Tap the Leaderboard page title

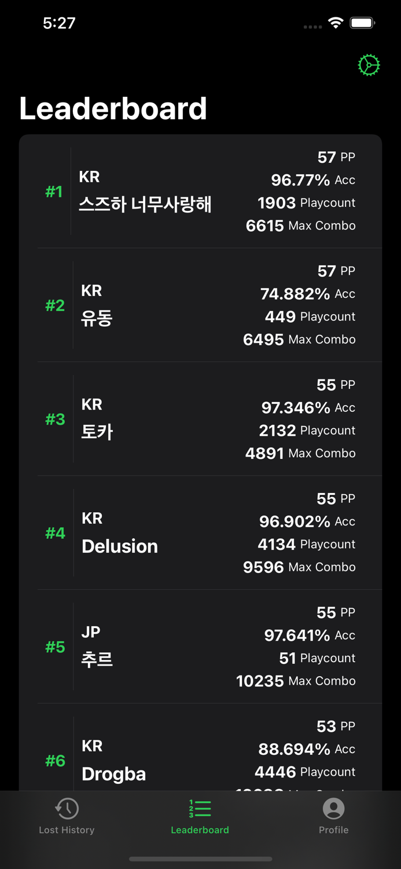(x=113, y=108)
